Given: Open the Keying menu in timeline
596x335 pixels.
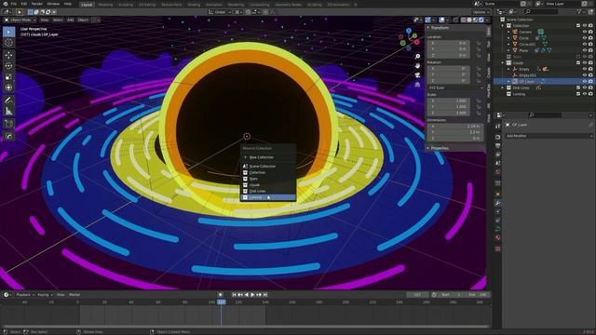Looking at the screenshot, I should pos(45,295).
